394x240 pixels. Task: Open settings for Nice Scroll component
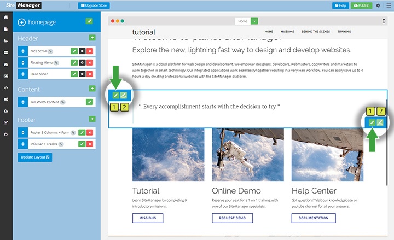tap(82, 51)
